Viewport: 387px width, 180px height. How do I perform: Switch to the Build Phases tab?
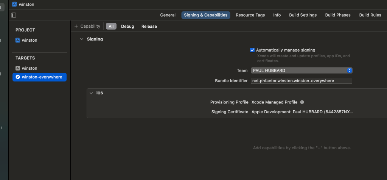[x=337, y=15]
